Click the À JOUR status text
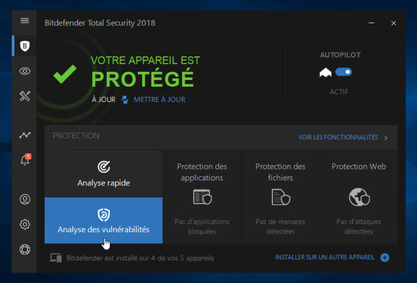The height and width of the screenshot is (283, 417). point(103,100)
